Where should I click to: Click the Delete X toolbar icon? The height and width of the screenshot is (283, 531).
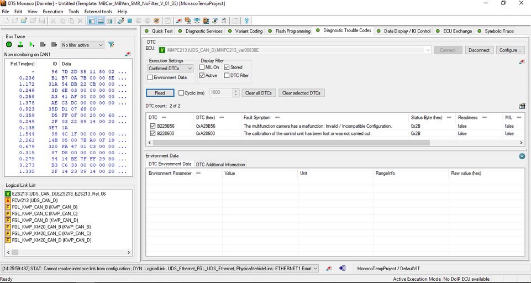(x=80, y=20)
